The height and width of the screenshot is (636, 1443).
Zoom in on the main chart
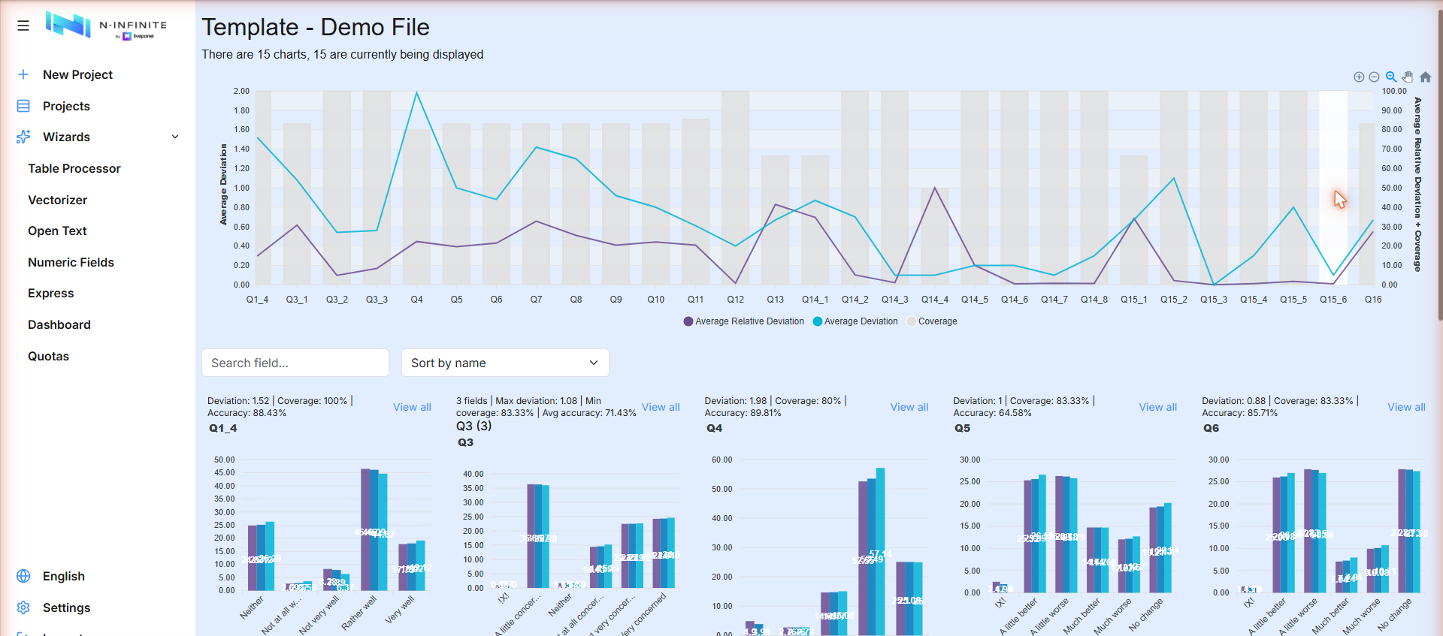(1359, 77)
